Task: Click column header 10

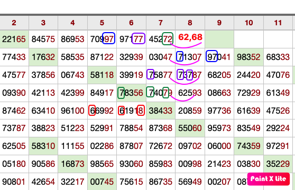Action: (x=248, y=23)
